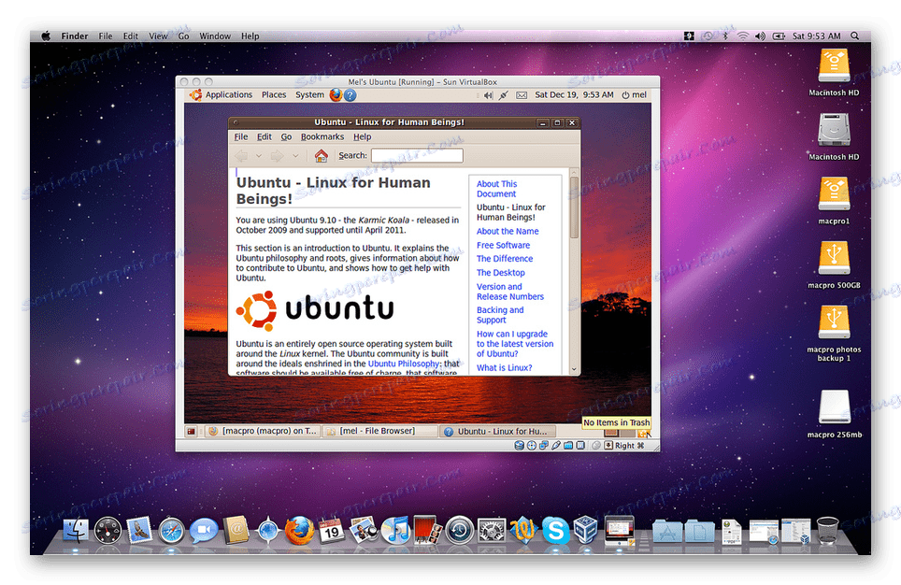Open the mail envelope indicator in Ubuntu panel

click(522, 95)
